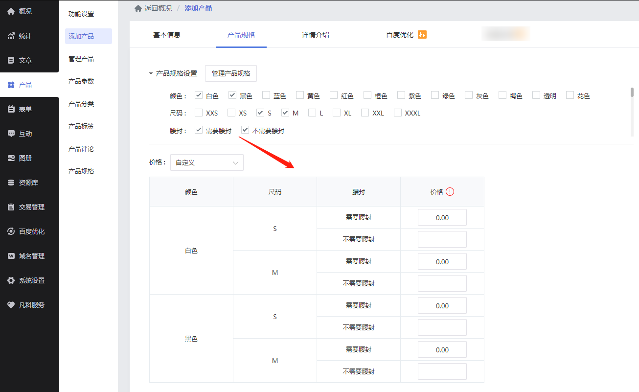Open the 详情介绍 tab
Screen dimensions: 639x392
[316, 35]
